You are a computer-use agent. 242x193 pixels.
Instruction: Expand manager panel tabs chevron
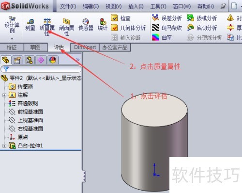click(x=78, y=60)
